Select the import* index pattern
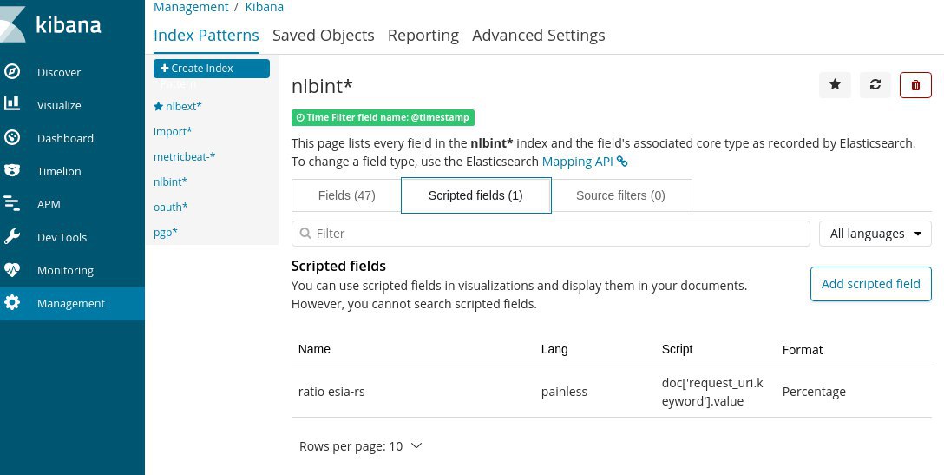The width and height of the screenshot is (944, 475). coord(173,131)
